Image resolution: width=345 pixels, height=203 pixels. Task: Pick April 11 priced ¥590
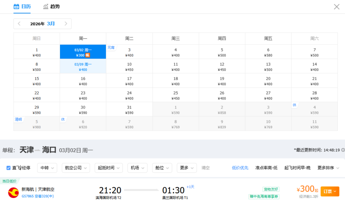click(x=315, y=124)
